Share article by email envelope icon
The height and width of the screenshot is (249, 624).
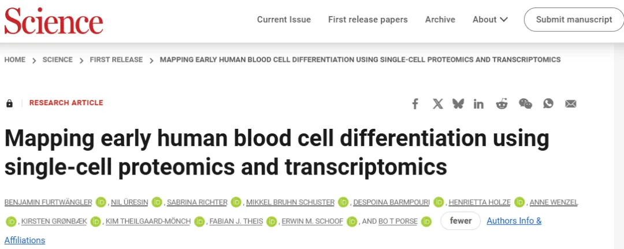571,104
